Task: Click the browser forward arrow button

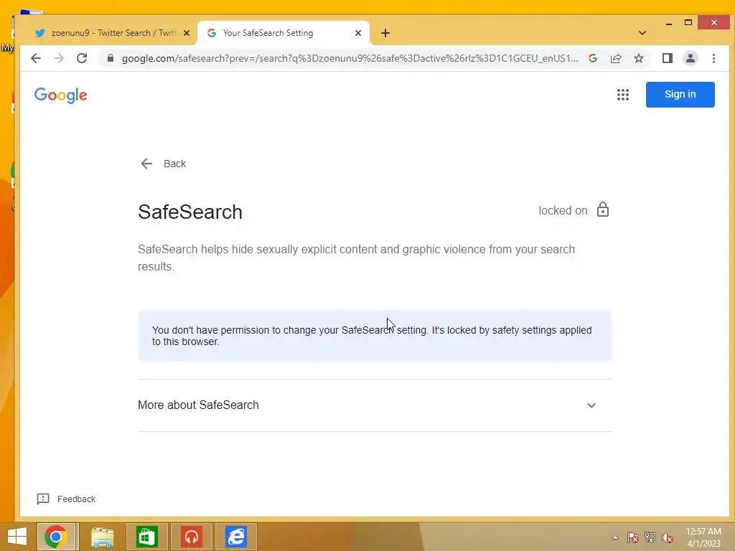Action: (x=59, y=58)
